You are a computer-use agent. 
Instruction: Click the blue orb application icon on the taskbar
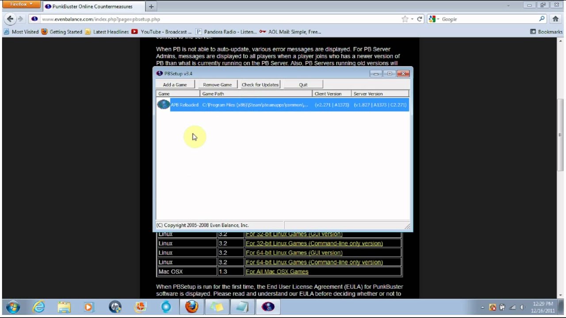[x=166, y=307]
